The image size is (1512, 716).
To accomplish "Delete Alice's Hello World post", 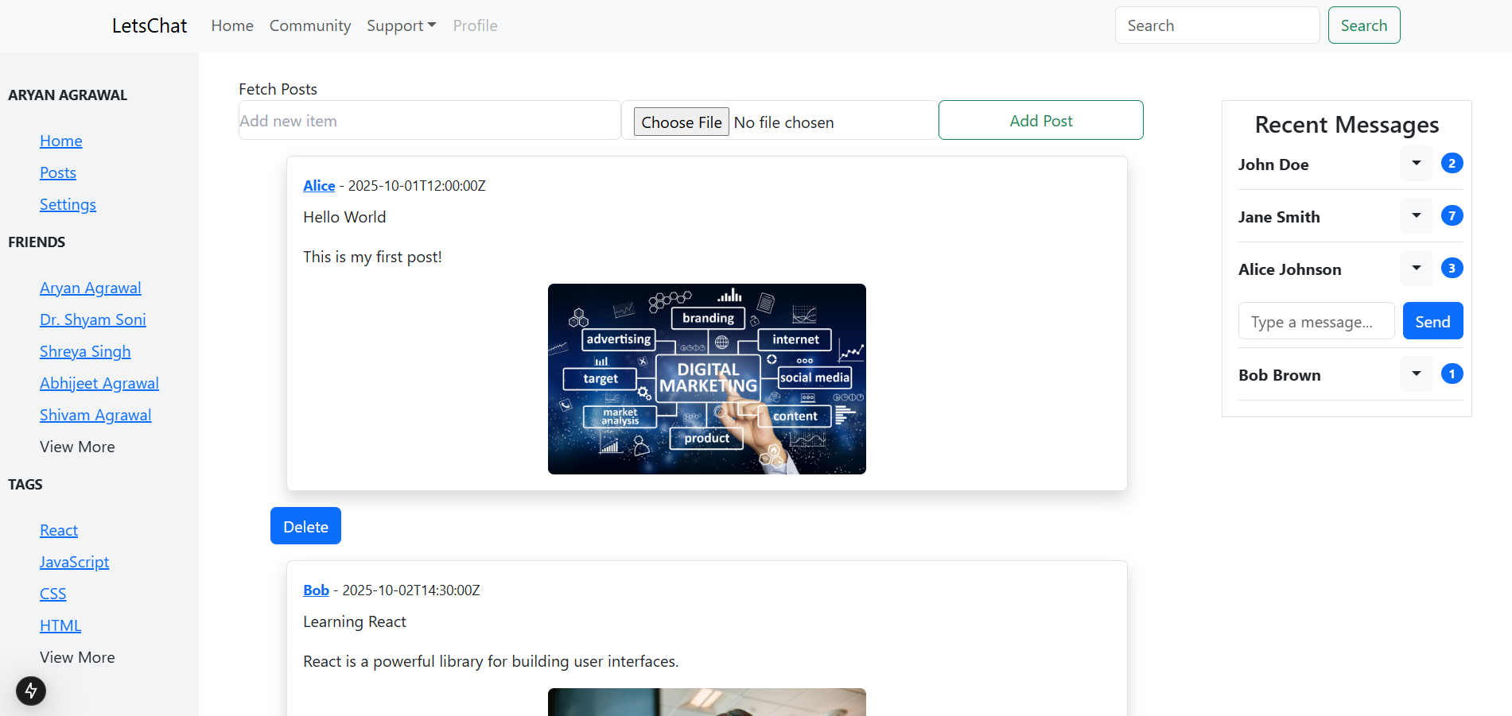I will pos(305,526).
